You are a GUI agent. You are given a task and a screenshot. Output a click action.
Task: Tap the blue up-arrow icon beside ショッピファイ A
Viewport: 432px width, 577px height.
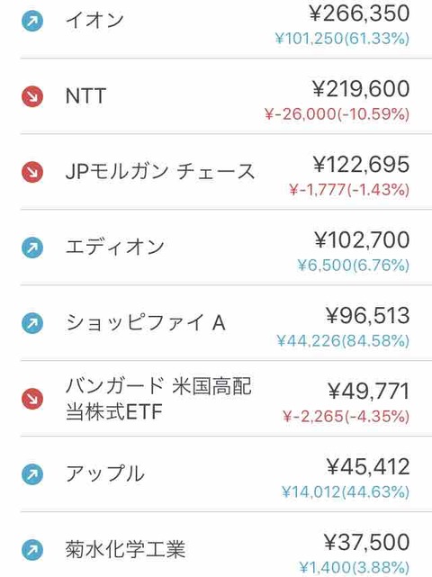click(32, 323)
